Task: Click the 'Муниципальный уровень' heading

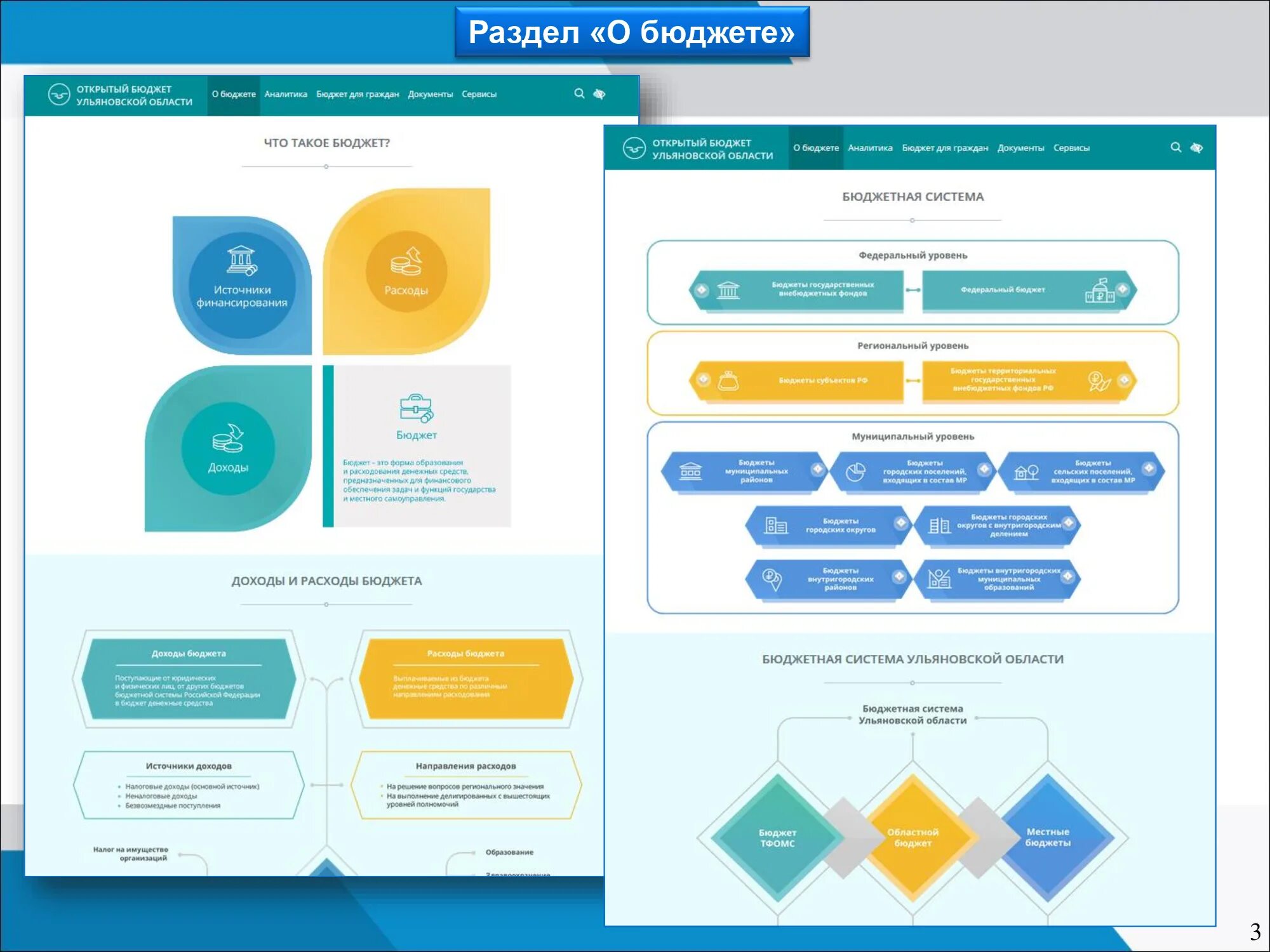Action: pyautogui.click(x=912, y=437)
